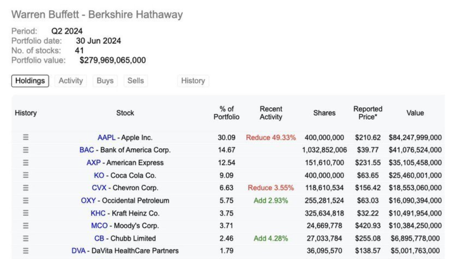Open the MCO ticker link
This screenshot has width=450, height=259.
pos(99,225)
